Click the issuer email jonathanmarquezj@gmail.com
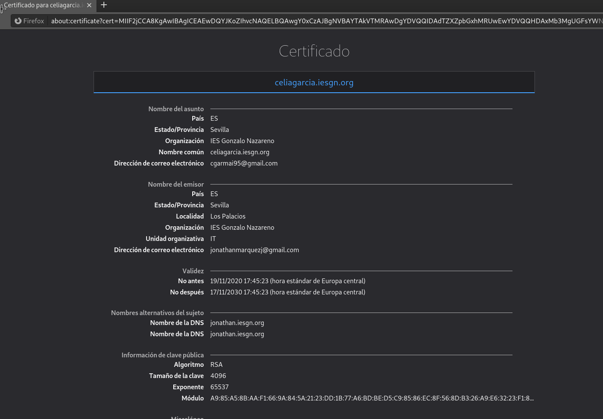This screenshot has width=603, height=419. [254, 250]
